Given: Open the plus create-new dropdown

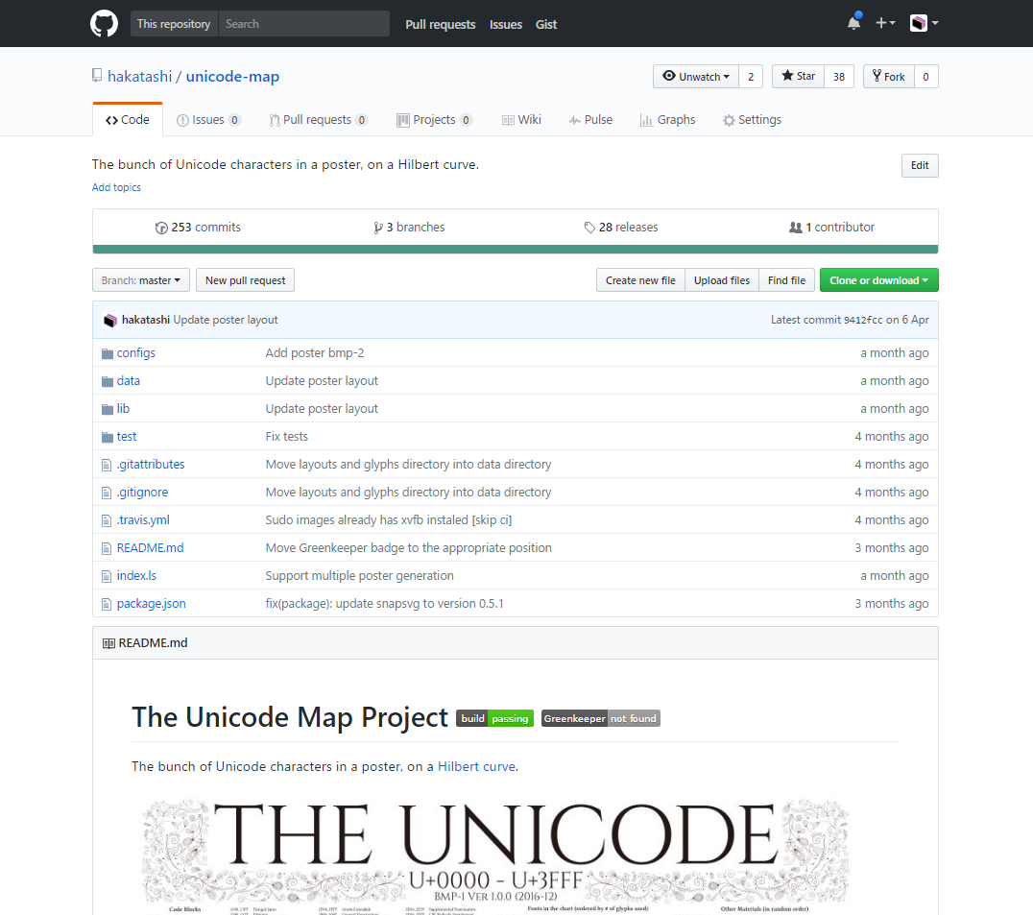Looking at the screenshot, I should tap(885, 23).
